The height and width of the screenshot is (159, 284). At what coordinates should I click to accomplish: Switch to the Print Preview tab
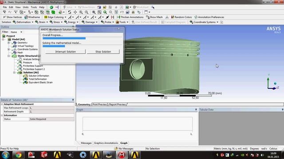pyautogui.click(x=99, y=105)
